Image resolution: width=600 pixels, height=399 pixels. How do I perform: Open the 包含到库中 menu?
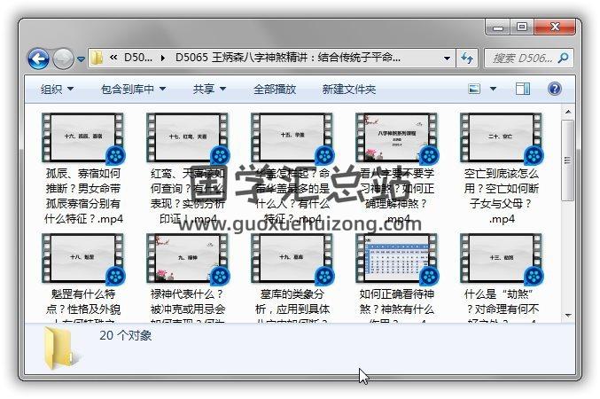(x=133, y=90)
